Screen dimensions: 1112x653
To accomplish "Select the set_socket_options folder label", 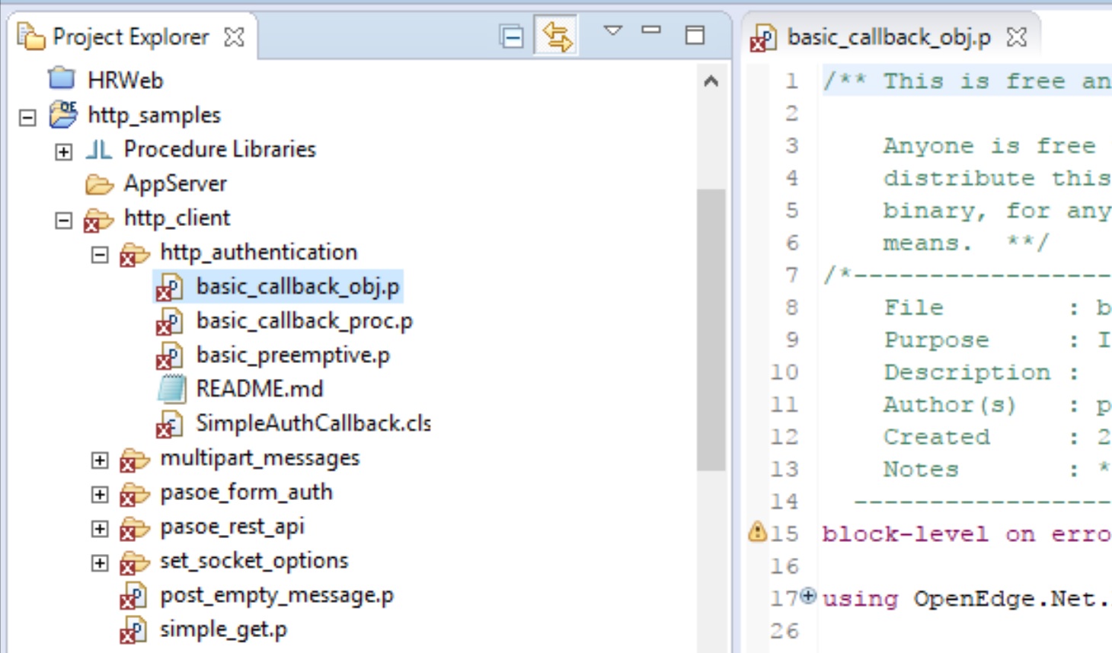I will [x=254, y=561].
